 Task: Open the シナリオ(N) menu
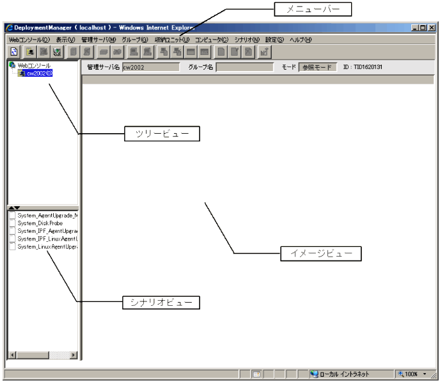coord(247,40)
